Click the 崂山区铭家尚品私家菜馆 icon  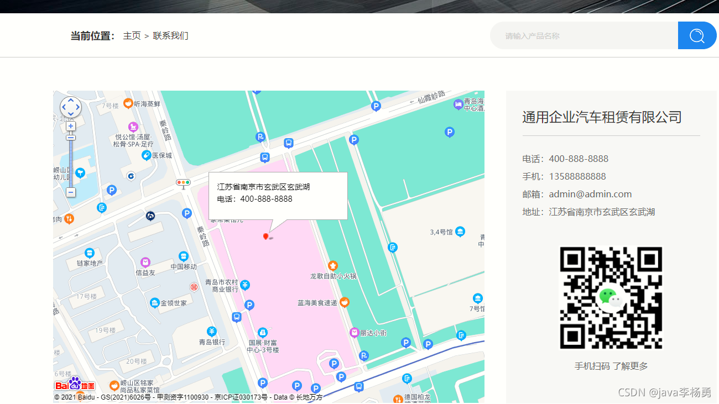[x=114, y=385]
